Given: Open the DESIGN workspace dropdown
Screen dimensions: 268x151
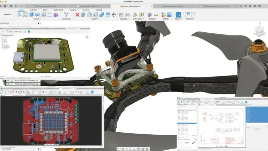Looking at the screenshot, I should pos(7,14).
